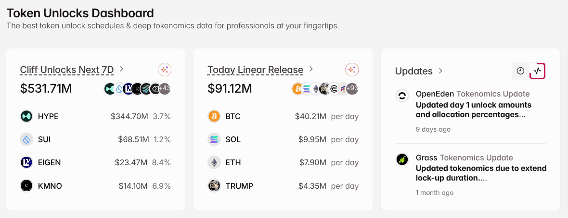Screen dimensions: 568x218
Task: Click the EIGEN token icon
Action: pos(26,162)
